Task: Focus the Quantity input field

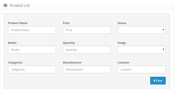Action: click(87, 49)
